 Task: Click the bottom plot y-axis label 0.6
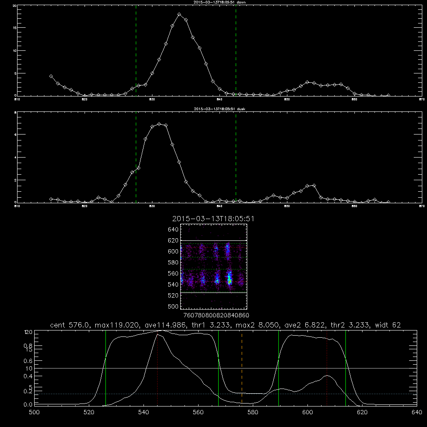(28, 361)
